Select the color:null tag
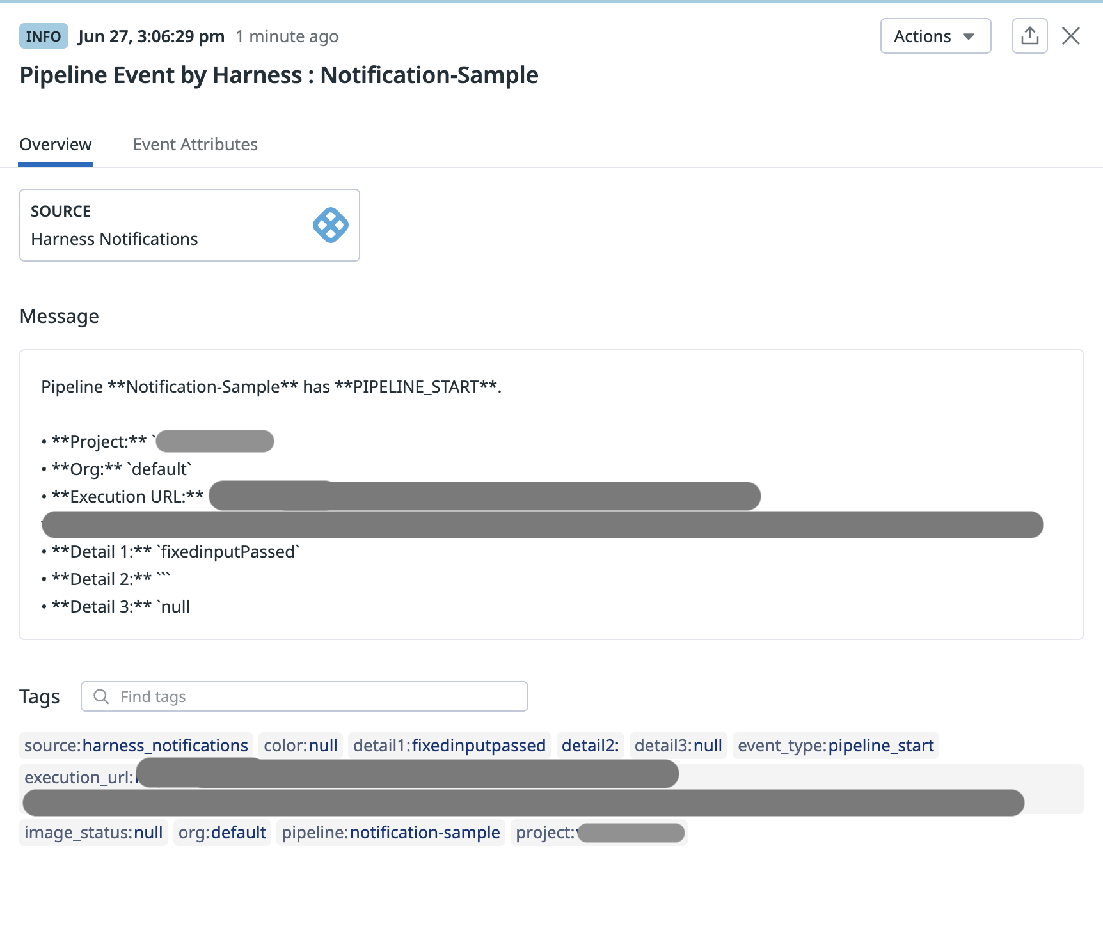1103x940 pixels. [301, 746]
